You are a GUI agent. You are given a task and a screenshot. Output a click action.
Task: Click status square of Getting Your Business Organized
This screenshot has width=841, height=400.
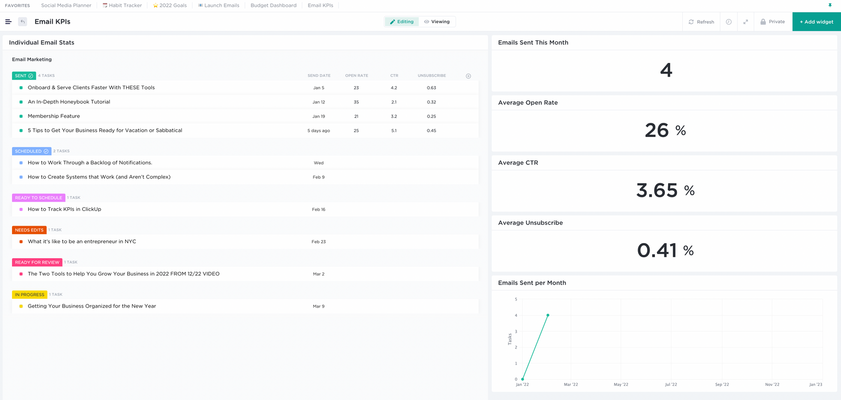pos(21,306)
